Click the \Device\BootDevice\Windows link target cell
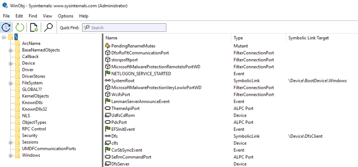Screen dimensions: 358x167 pos(318,81)
